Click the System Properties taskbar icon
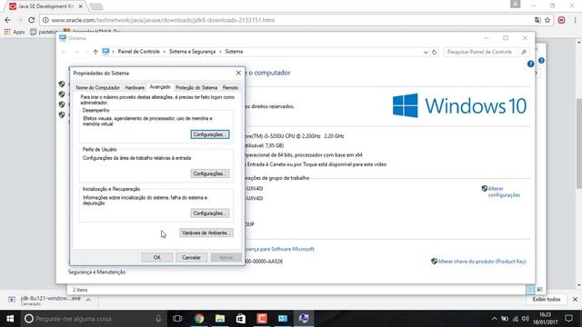 coord(304,319)
